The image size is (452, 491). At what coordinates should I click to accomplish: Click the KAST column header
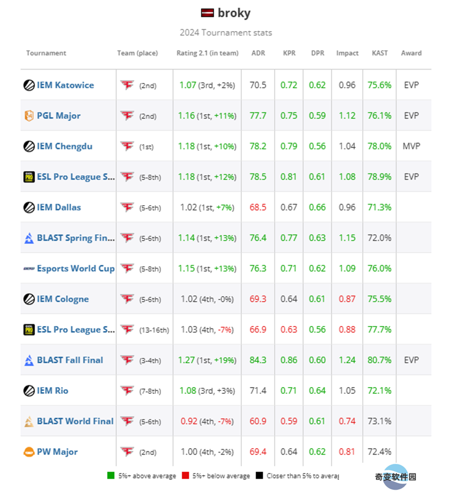380,53
